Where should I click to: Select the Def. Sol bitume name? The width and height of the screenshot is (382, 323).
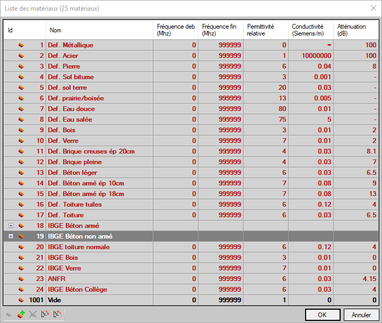pyautogui.click(x=71, y=77)
